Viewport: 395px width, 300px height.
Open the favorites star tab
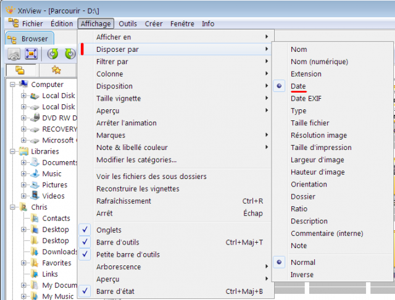[x=56, y=70]
